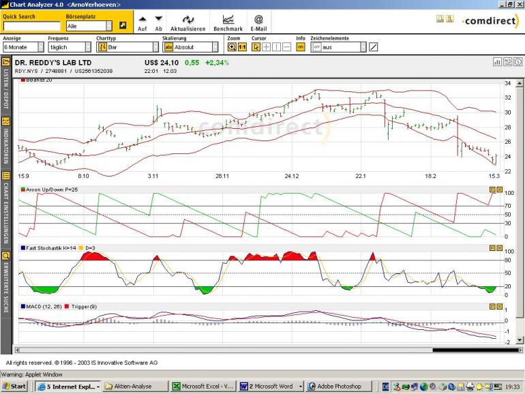
Task: Expand the Frequenz täglich dropdown
Action: coord(69,47)
